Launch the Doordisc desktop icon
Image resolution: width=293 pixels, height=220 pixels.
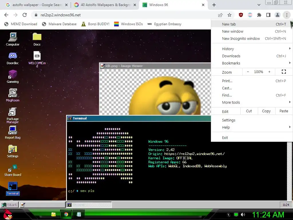[x=13, y=58]
